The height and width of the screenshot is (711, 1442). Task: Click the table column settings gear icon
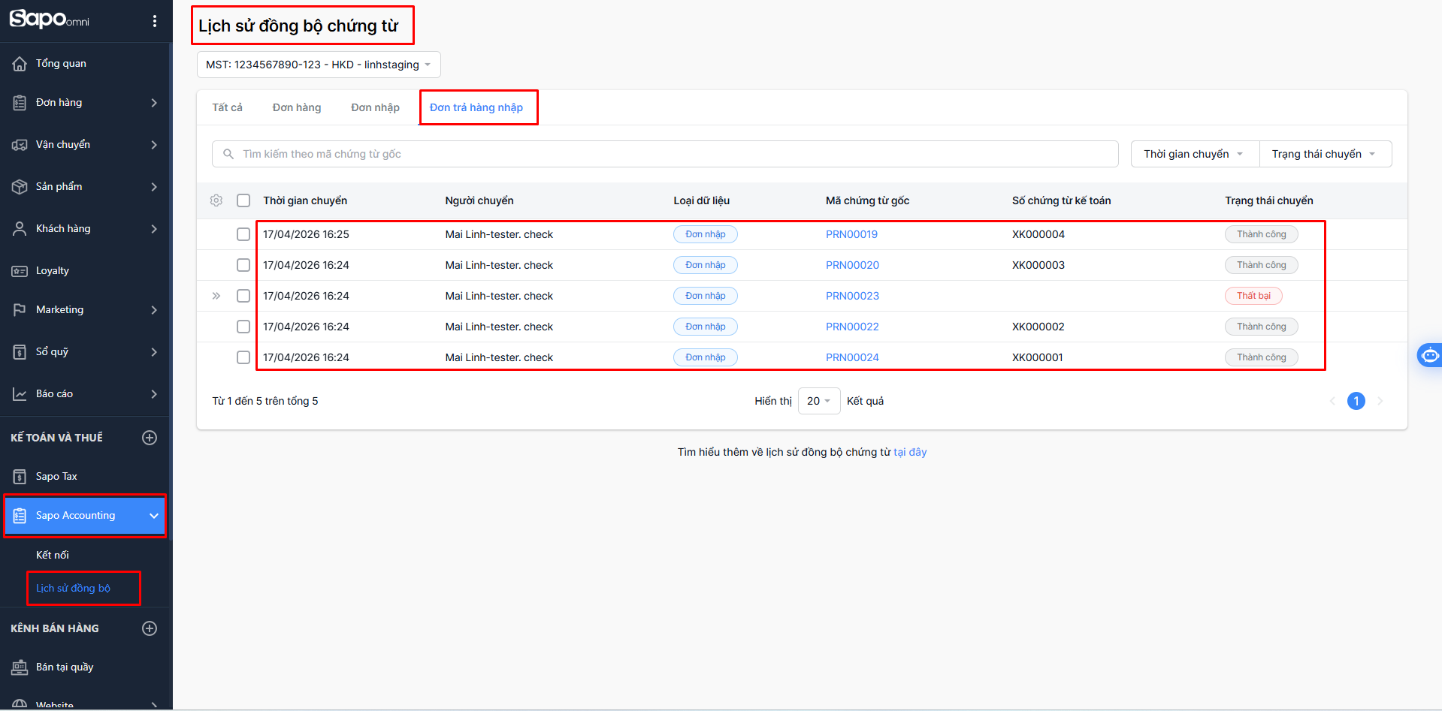tap(216, 200)
